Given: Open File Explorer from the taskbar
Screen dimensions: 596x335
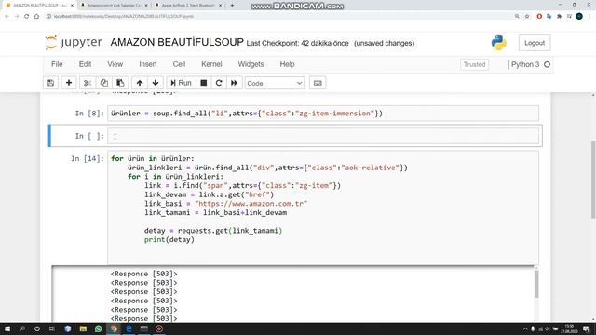Looking at the screenshot, I should [83, 328].
